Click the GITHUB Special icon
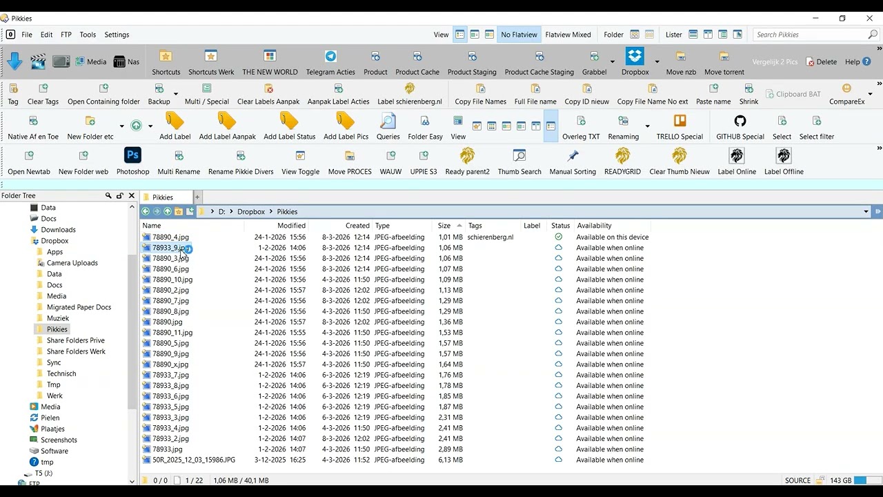Image resolution: width=883 pixels, height=497 pixels. [x=740, y=122]
